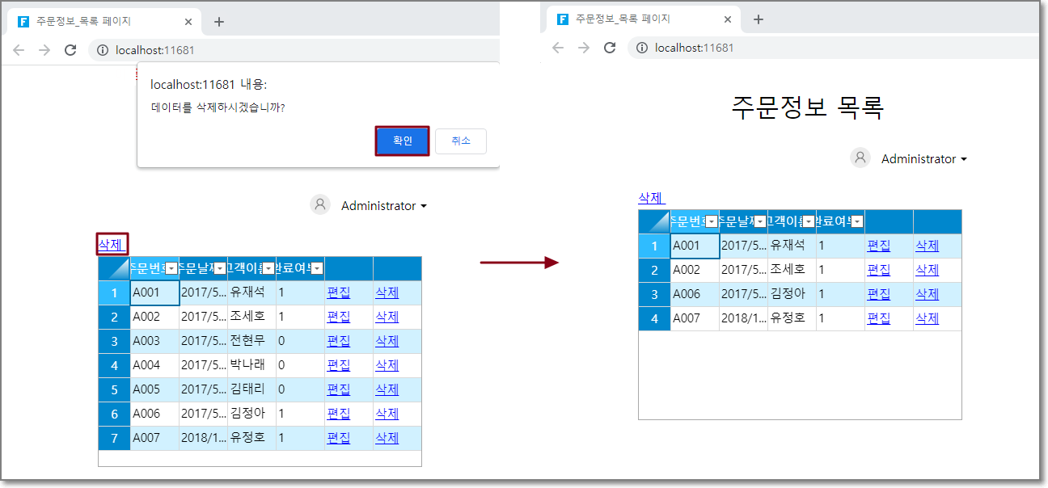Click the select-all corner of the 7-row table
This screenshot has height=488, width=1048.
[x=114, y=268]
